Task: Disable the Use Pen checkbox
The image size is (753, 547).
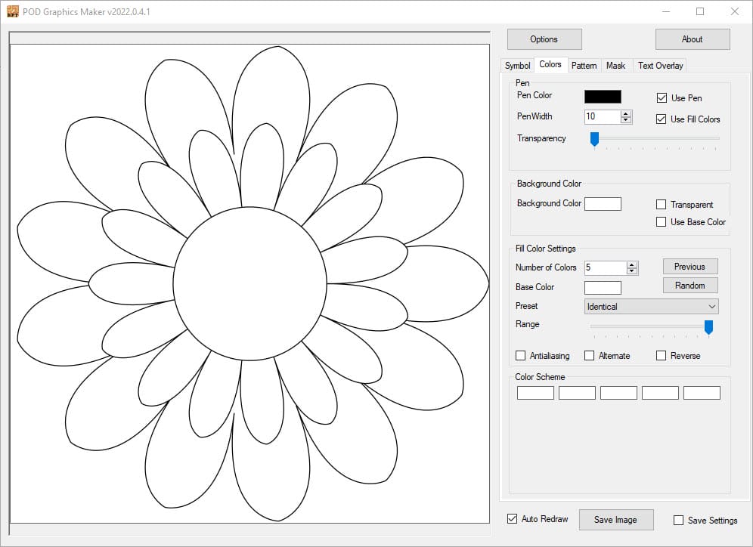Action: 662,98
